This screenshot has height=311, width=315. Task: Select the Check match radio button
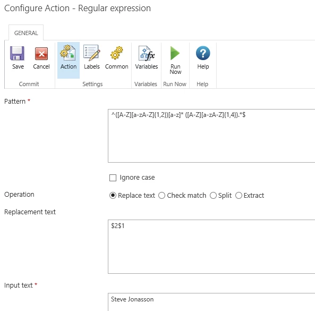[x=161, y=196]
